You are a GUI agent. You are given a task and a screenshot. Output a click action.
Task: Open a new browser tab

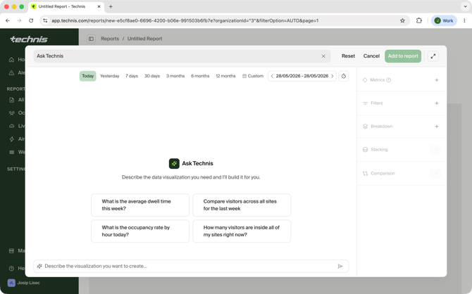[x=111, y=6]
